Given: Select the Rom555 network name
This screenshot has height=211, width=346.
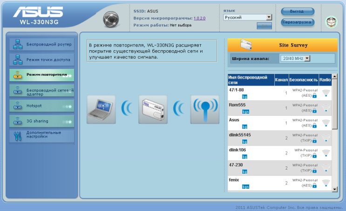Looking at the screenshot, I should [x=237, y=105].
